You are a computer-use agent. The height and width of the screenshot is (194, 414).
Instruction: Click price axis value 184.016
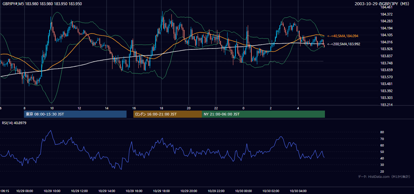coord(387,42)
